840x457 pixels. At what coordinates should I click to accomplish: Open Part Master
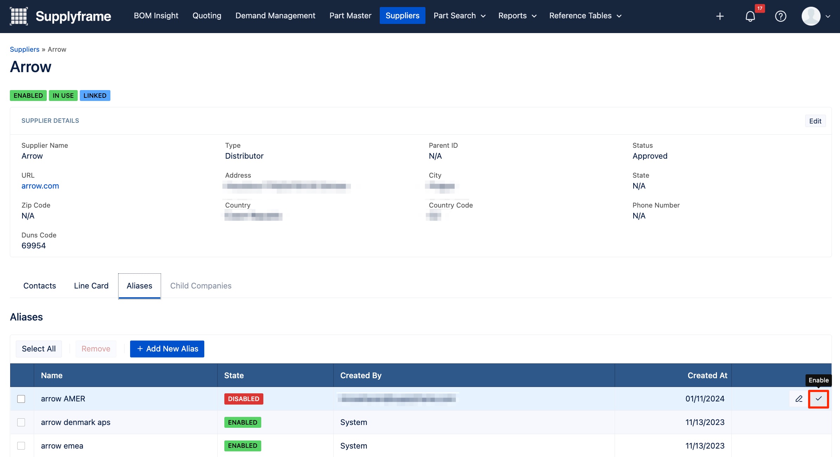[x=350, y=15]
